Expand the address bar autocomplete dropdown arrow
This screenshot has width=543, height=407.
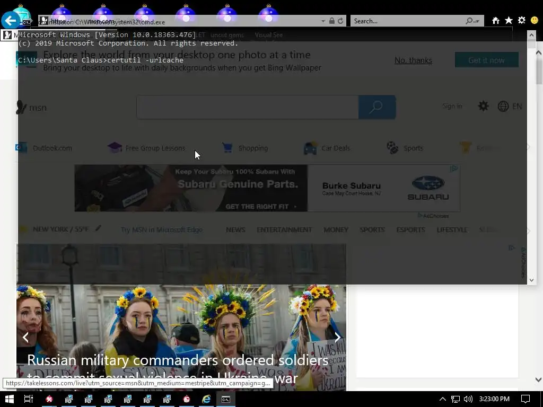tap(323, 21)
